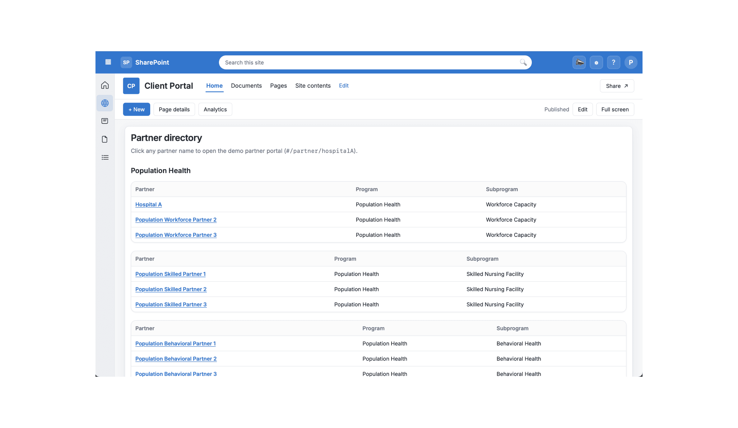Switch to the Home navigation tab
The width and height of the screenshot is (738, 428).
tap(214, 85)
